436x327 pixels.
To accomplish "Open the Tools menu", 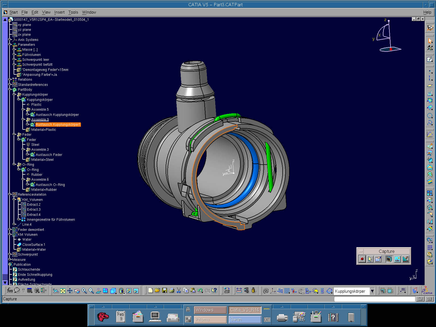I will pyautogui.click(x=73, y=12).
